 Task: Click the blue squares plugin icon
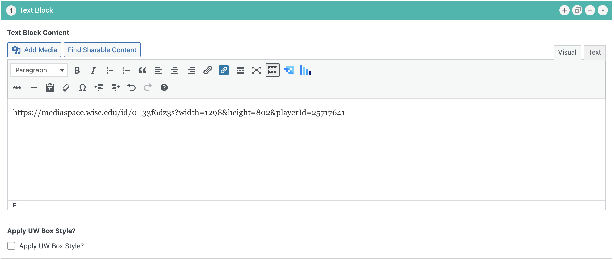[x=289, y=70]
